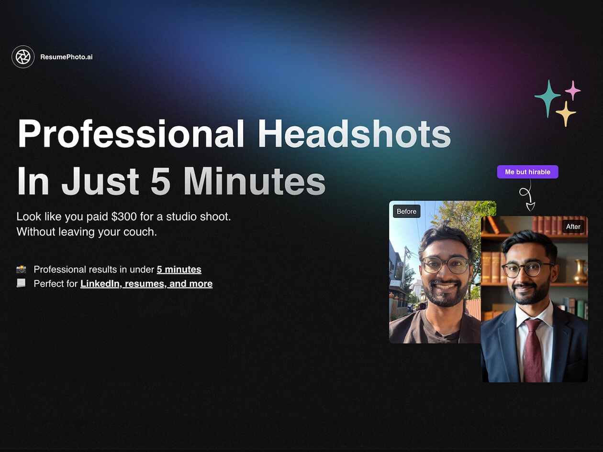Click the yellow sparkle star icon

coord(566,114)
